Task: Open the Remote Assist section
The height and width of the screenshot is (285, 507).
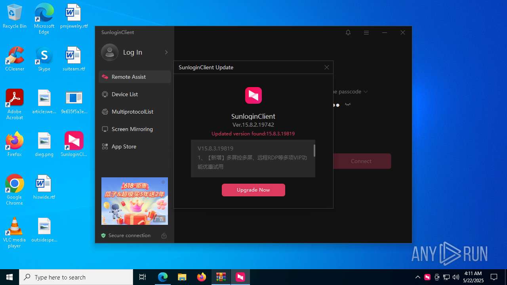Action: [135, 77]
